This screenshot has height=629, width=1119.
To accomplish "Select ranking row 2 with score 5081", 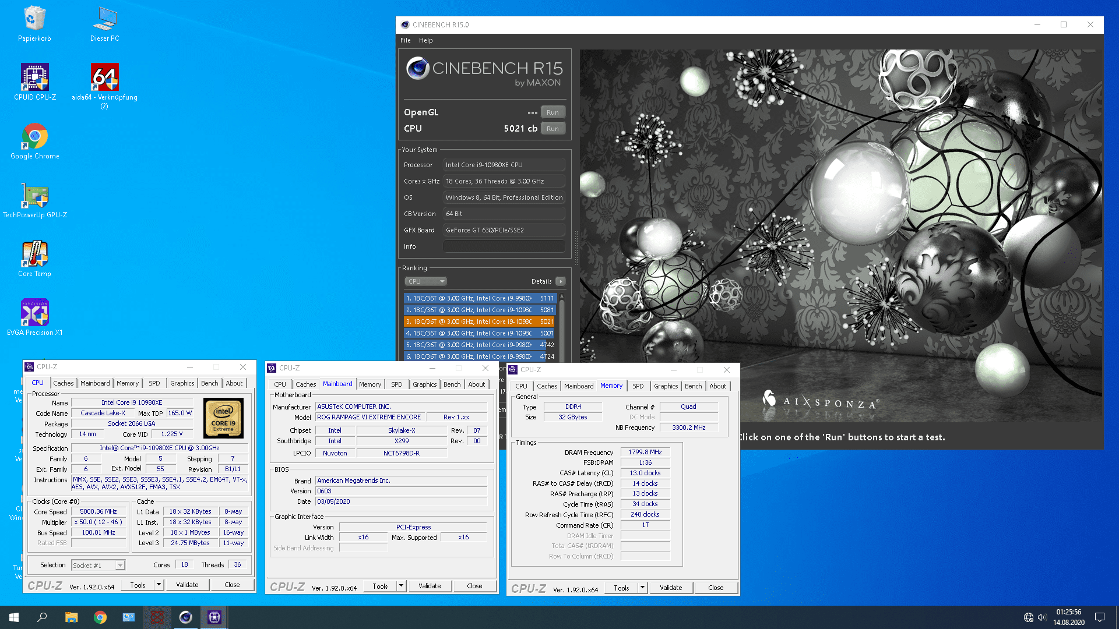I will click(x=480, y=310).
